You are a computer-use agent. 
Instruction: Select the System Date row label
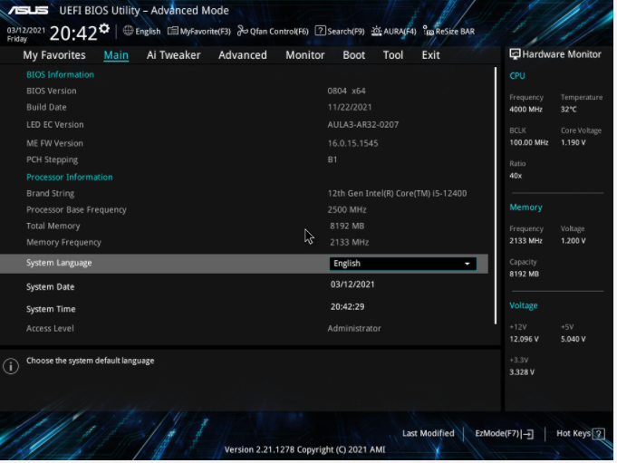(x=51, y=286)
